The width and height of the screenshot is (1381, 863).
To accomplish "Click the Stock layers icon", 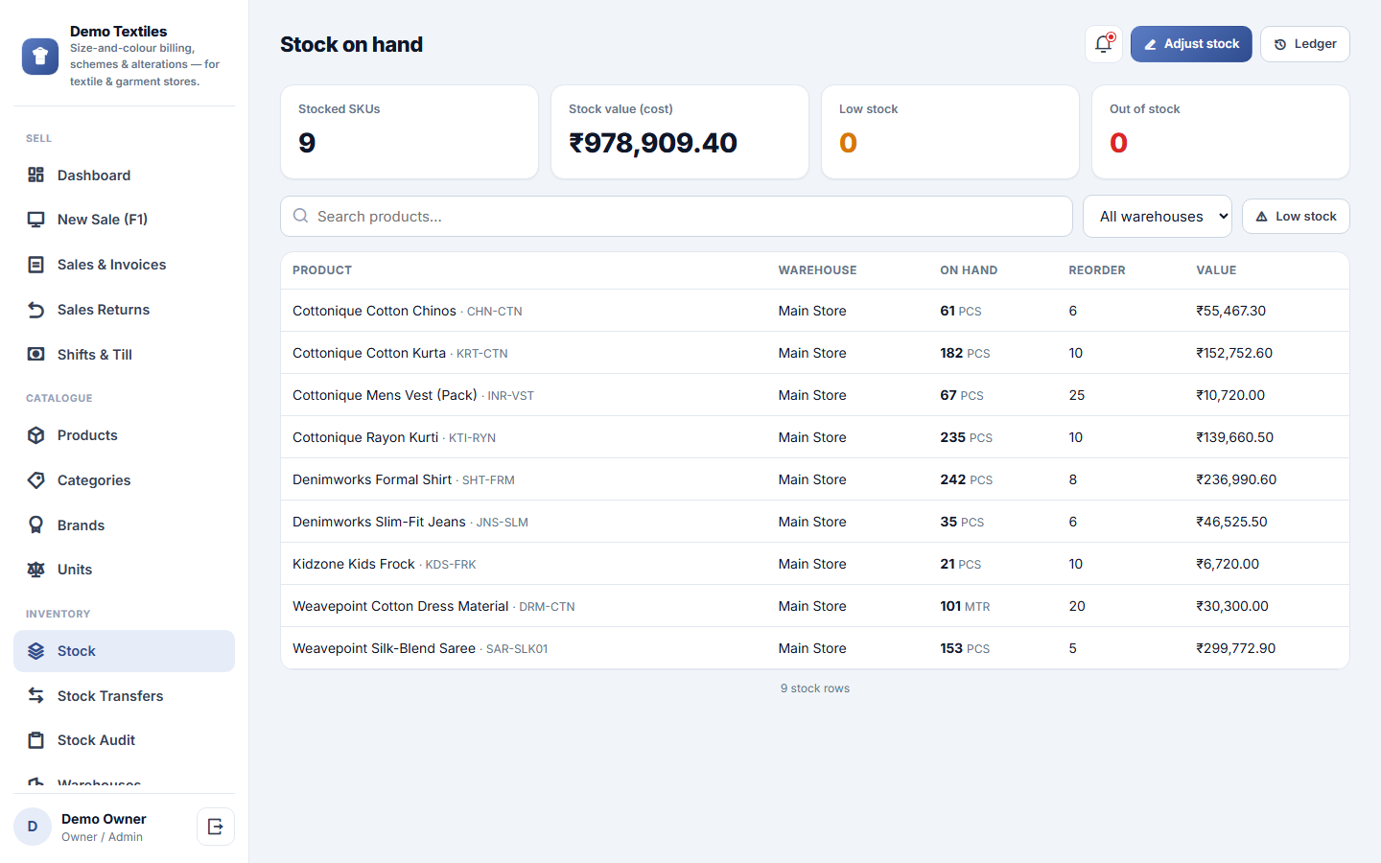I will (x=36, y=651).
